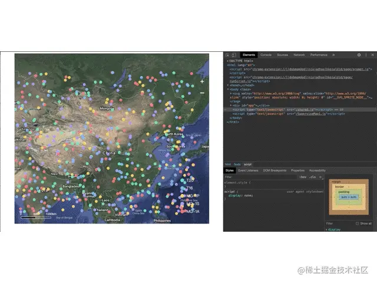377x283 pixels.
Task: Click the Philippines label on the map
Action: pos(163,221)
